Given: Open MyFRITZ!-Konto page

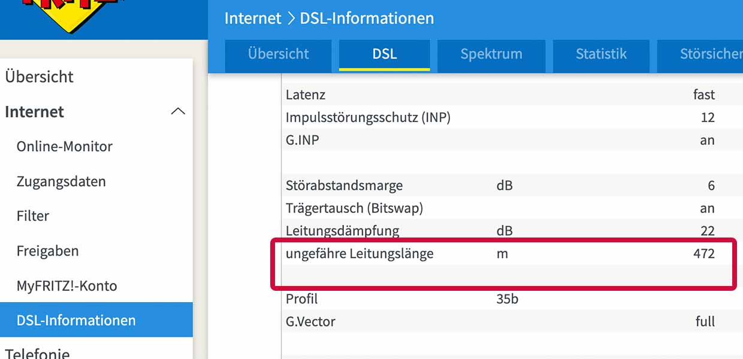Looking at the screenshot, I should (x=67, y=285).
